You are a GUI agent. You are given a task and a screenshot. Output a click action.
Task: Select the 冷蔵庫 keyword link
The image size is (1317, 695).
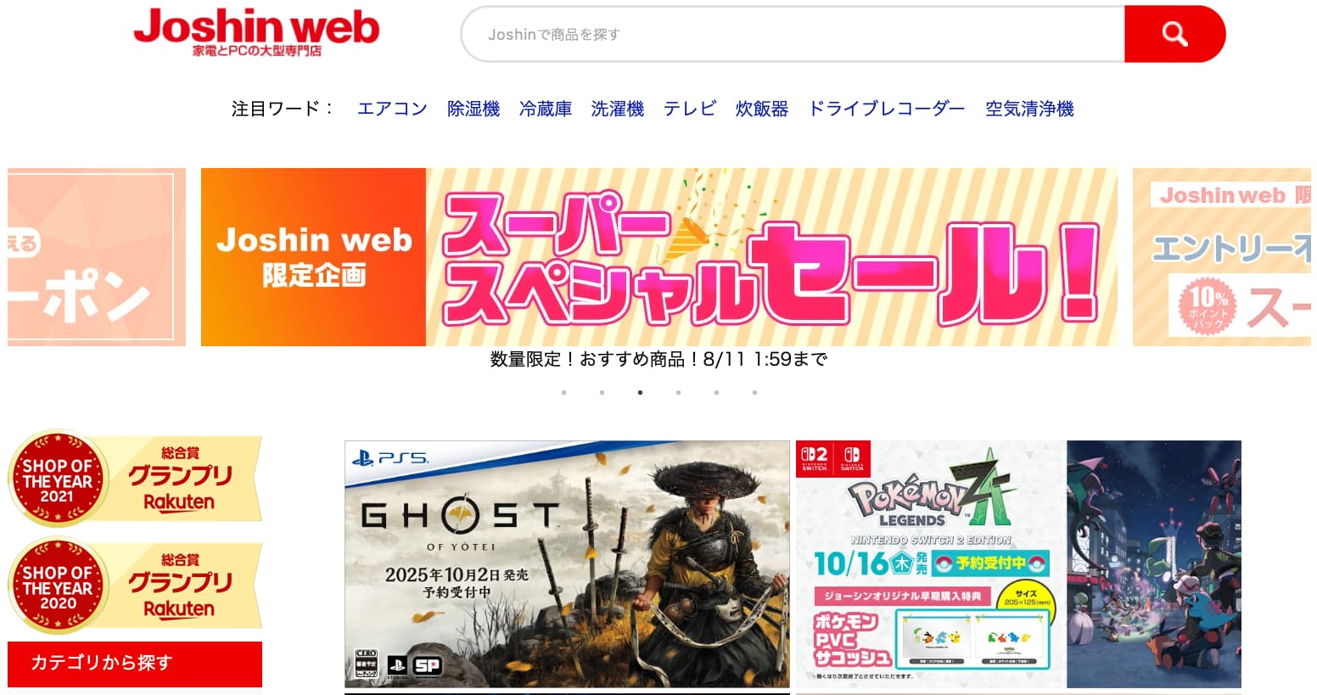[x=546, y=109]
